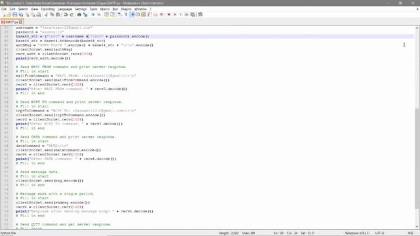Open the Edit menu
The width and height of the screenshot is (420, 236).
(x=12, y=9)
